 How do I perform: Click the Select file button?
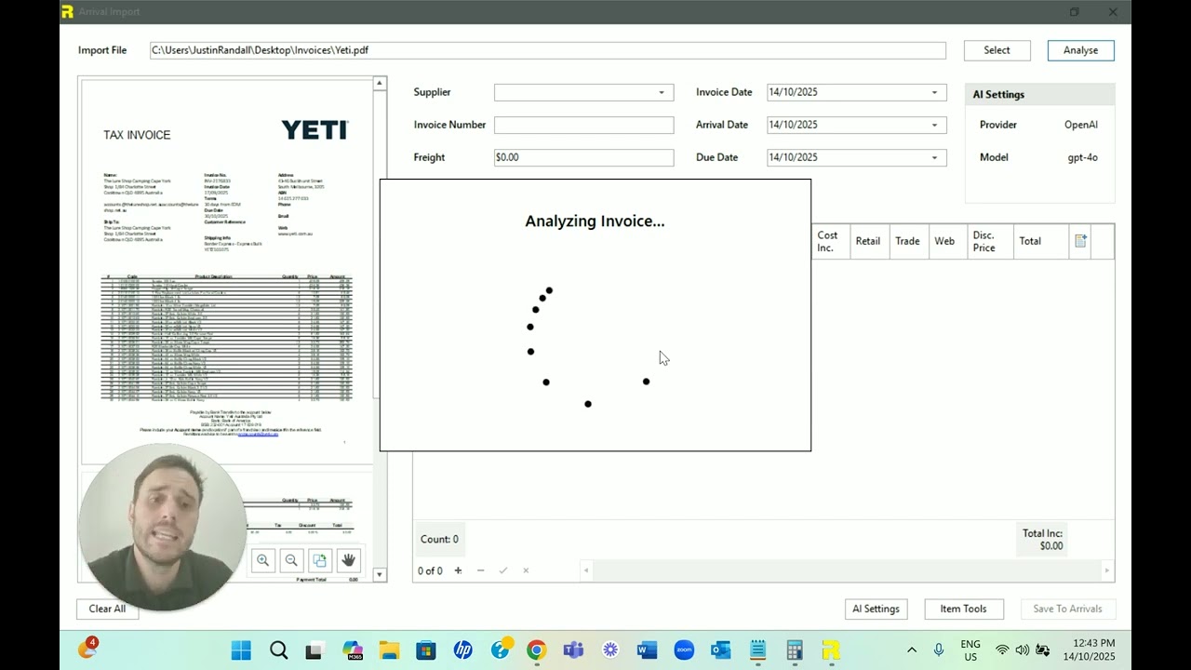(x=997, y=50)
